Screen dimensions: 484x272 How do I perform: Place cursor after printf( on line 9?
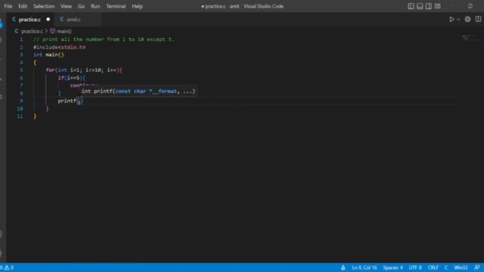[x=79, y=100]
